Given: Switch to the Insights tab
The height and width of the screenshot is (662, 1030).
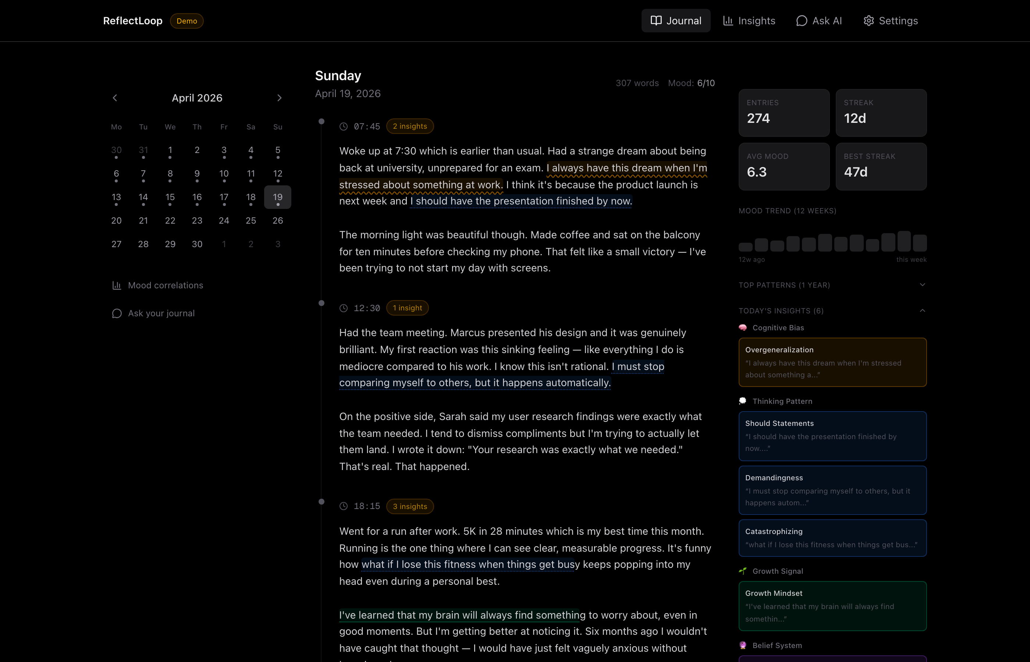Looking at the screenshot, I should (x=749, y=21).
